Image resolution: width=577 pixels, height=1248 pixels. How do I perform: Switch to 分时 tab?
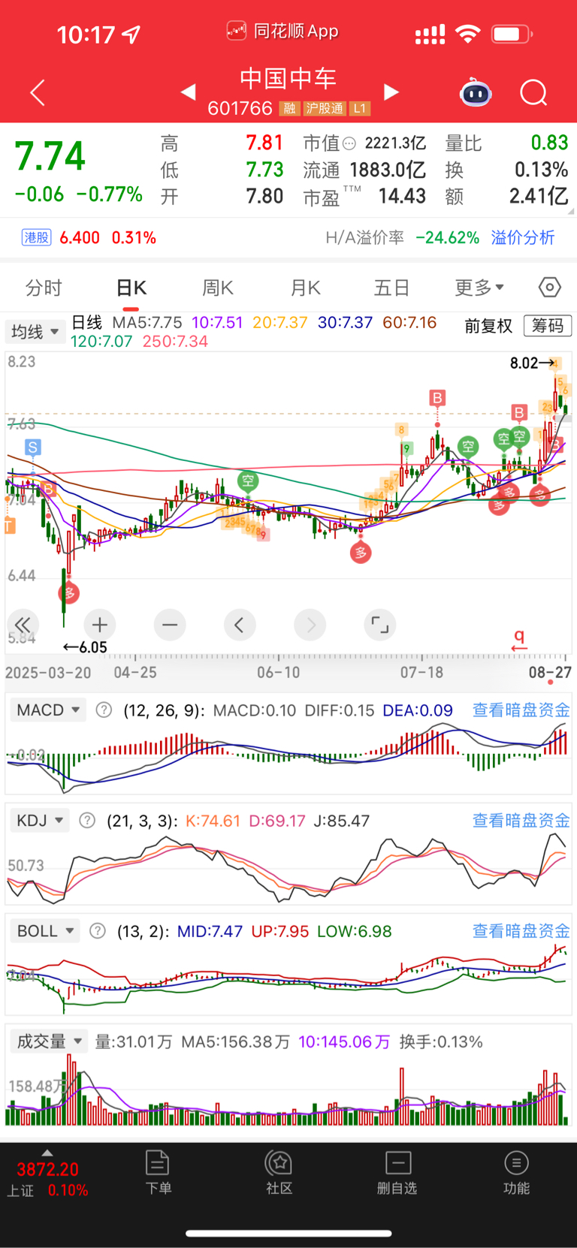[44, 288]
